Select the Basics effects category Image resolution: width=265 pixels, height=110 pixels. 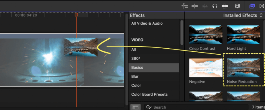(x=154, y=67)
